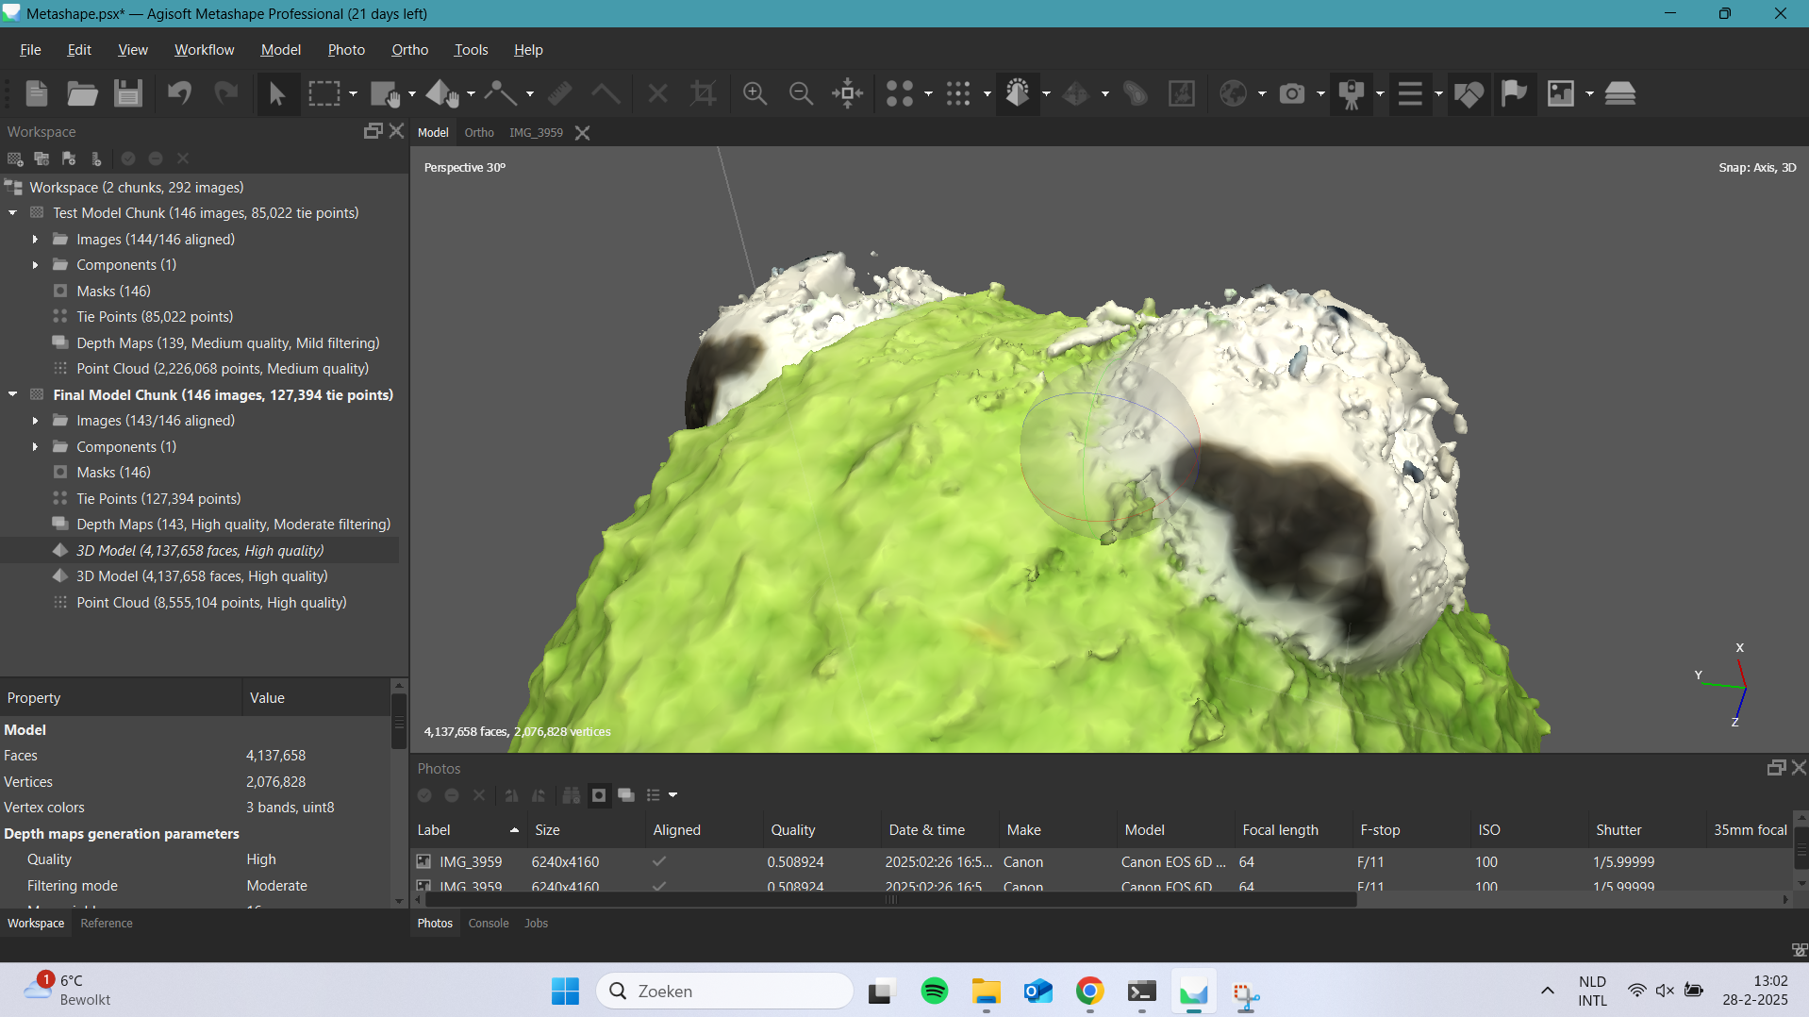Open Spotify from the Windows taskbar
The image size is (1809, 1017).
[934, 992]
